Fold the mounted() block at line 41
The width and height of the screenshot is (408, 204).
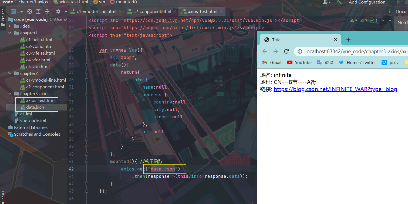87,161
